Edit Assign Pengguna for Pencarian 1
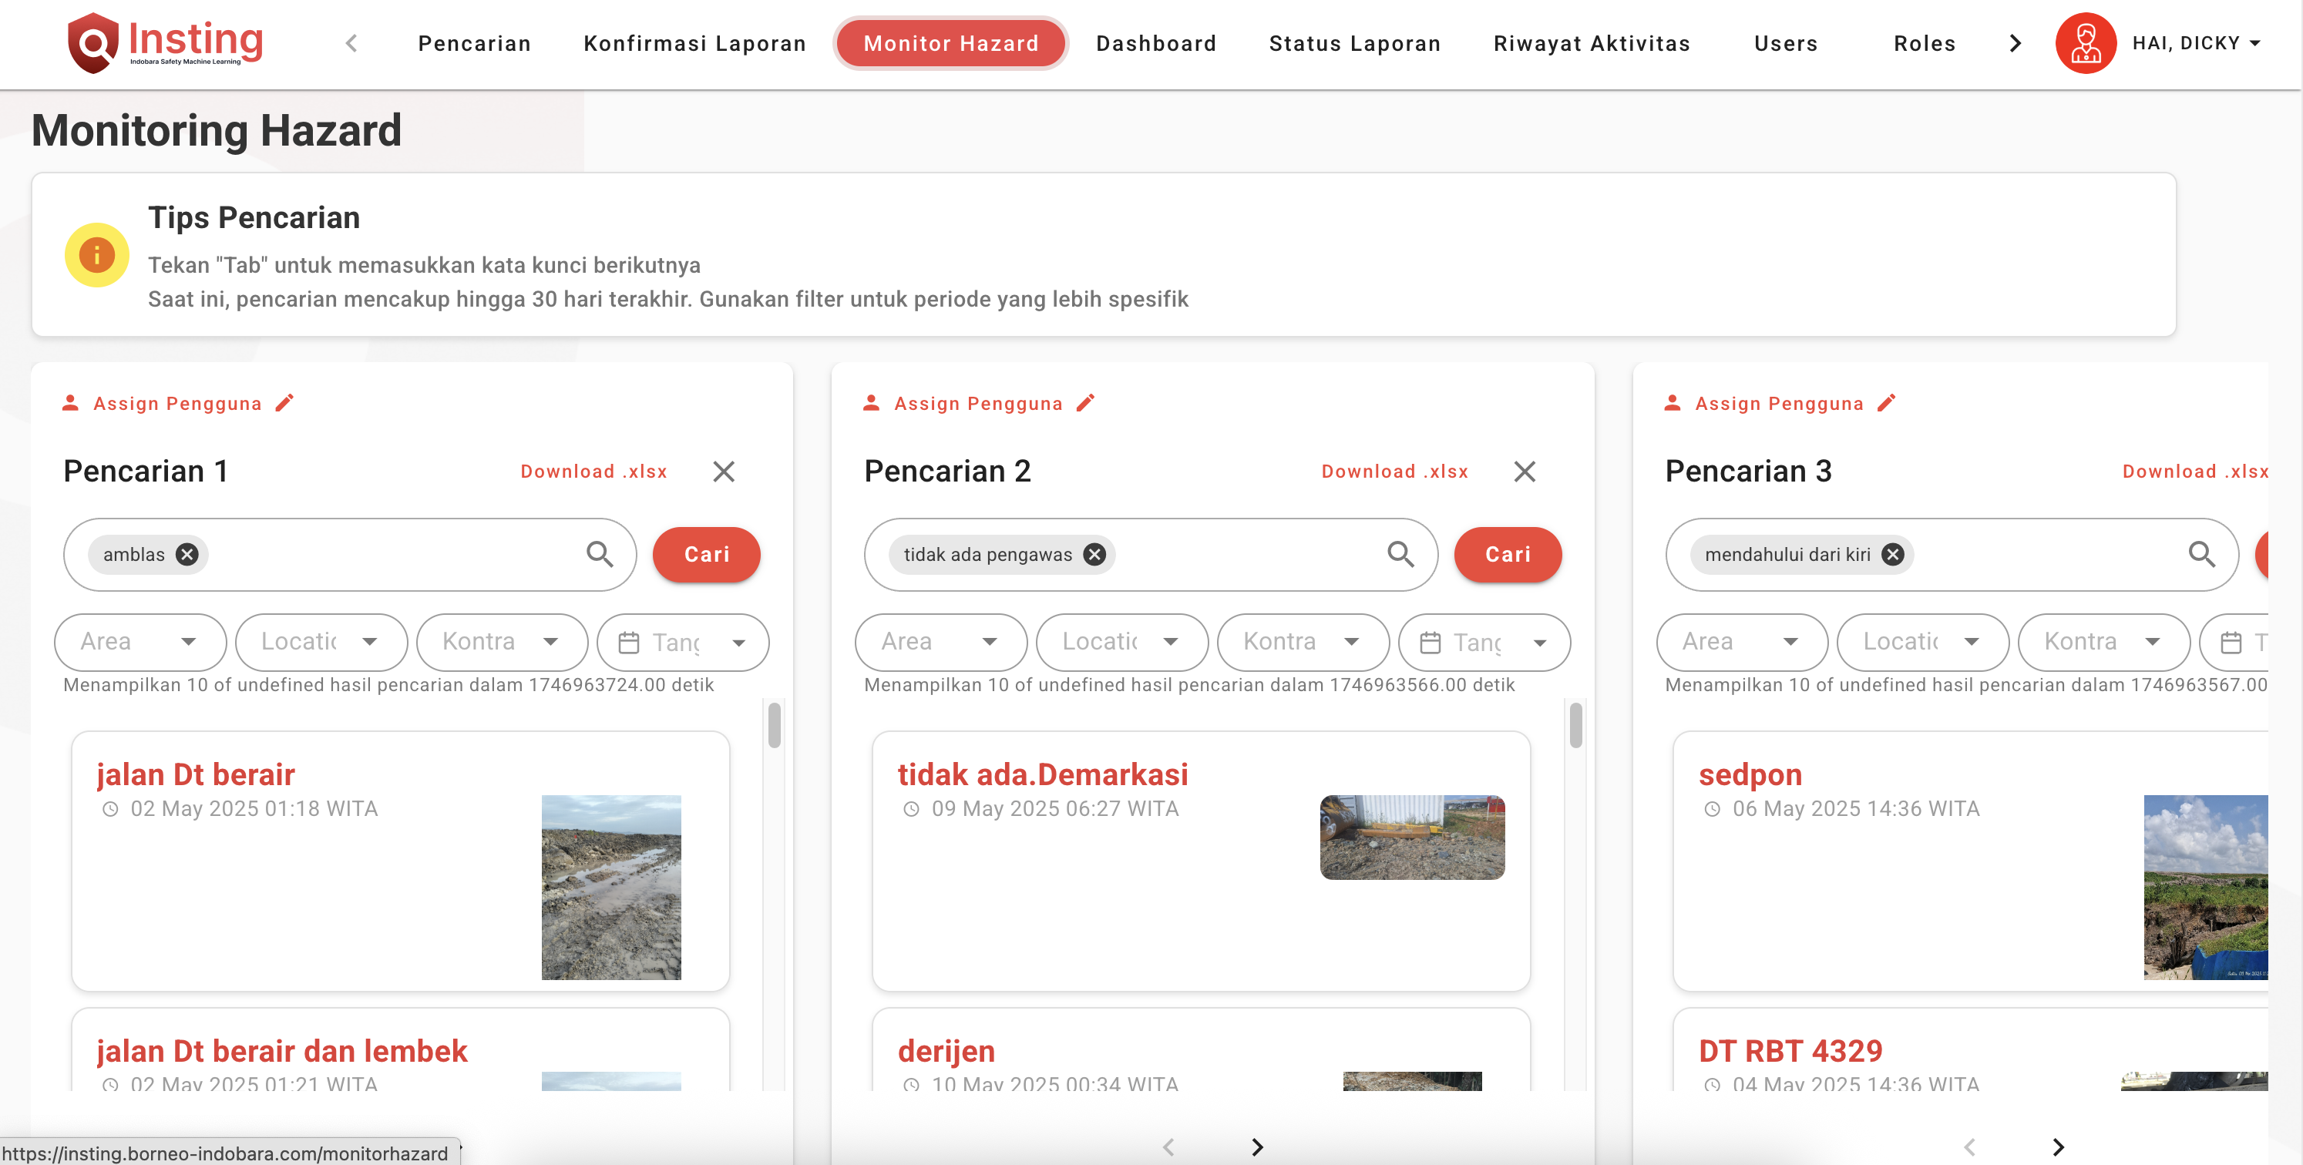 pos(284,403)
